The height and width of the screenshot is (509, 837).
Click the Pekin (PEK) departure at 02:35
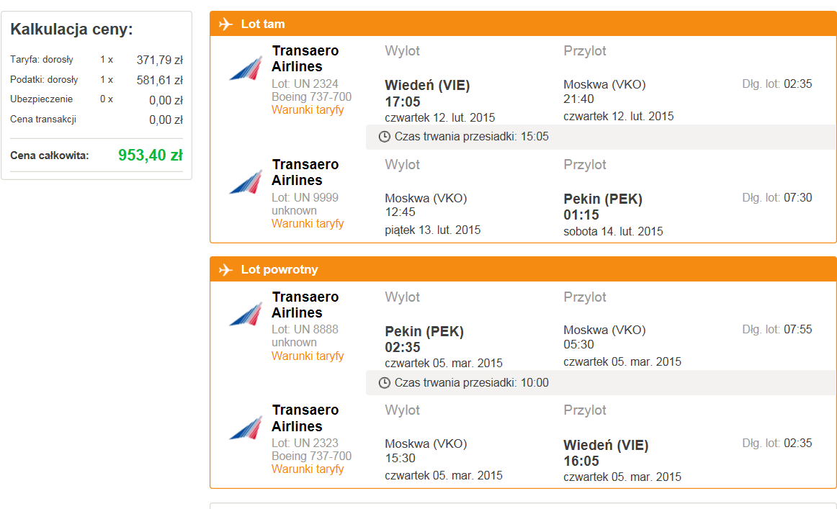(424, 339)
